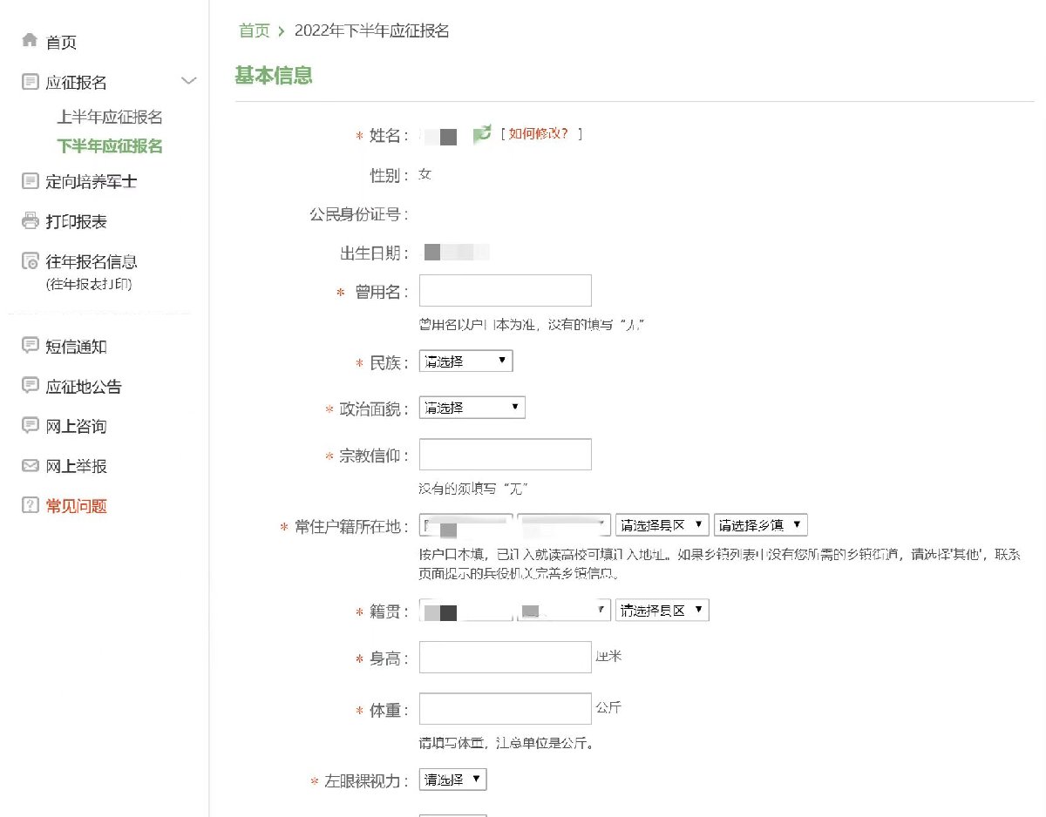Click the 如何修改？ link
Viewport: 1046px width, 817px height.
(x=540, y=134)
